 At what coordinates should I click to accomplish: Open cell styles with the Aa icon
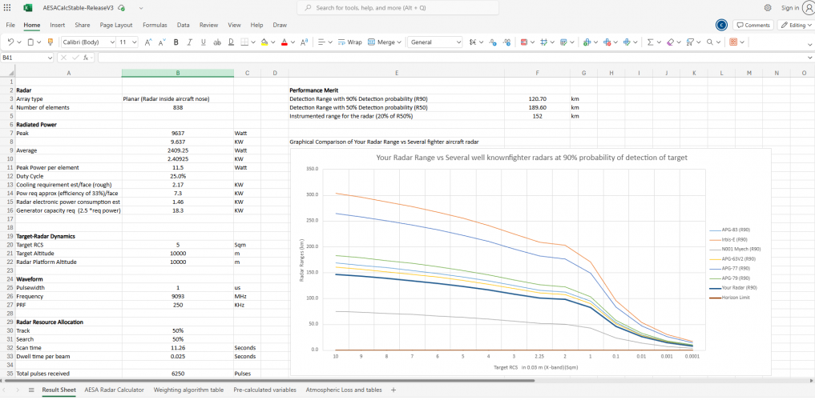(304, 42)
